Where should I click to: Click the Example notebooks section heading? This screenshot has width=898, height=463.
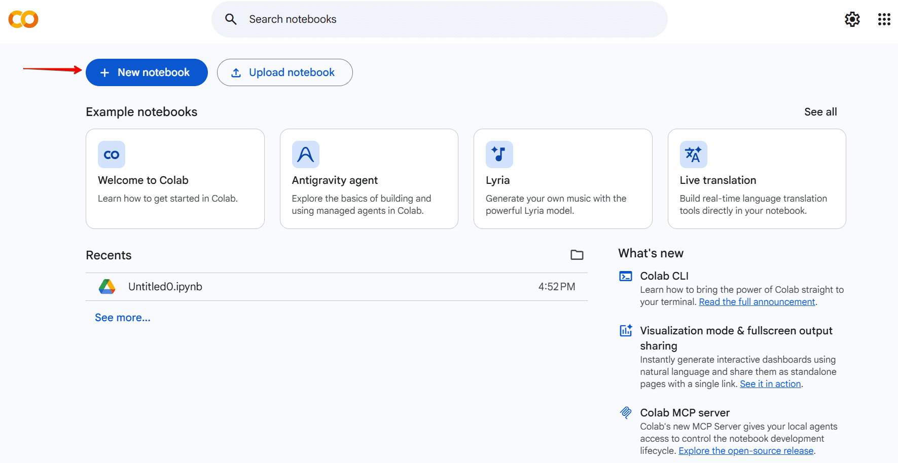(141, 112)
